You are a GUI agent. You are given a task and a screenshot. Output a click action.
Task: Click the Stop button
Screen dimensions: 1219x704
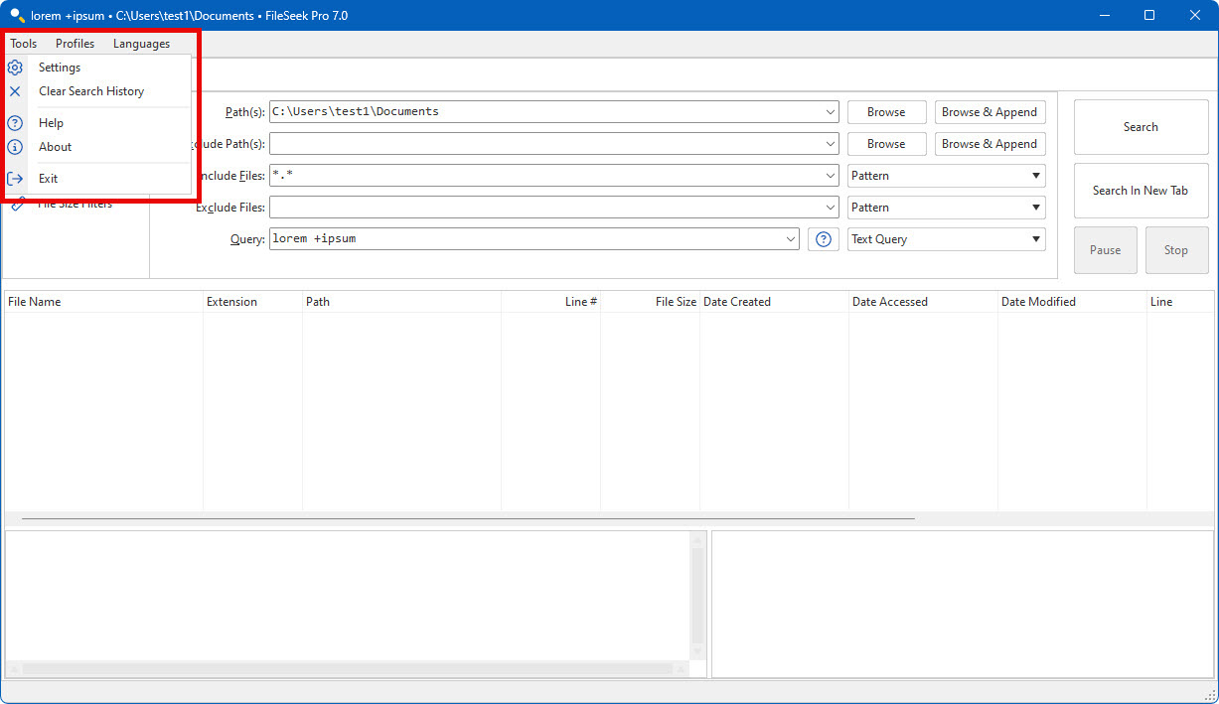pos(1176,250)
